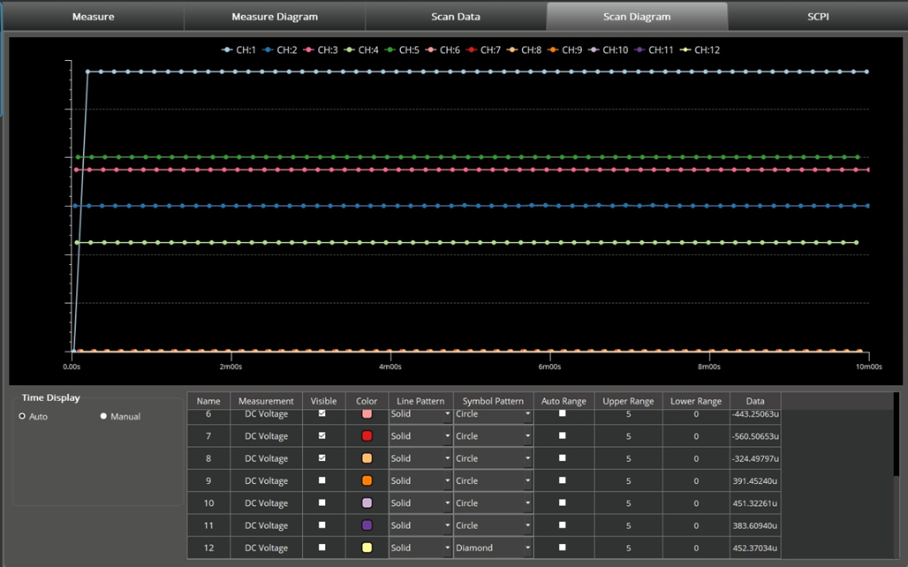The image size is (908, 567).
Task: Toggle Visible checkbox for channel 8
Action: coord(322,457)
